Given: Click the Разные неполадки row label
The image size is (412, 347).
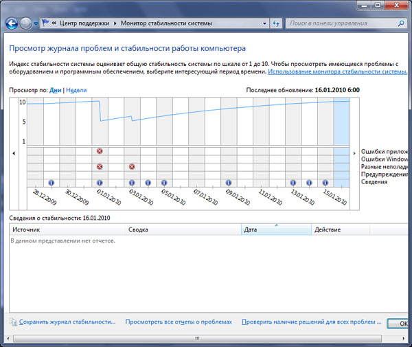Looking at the screenshot, I should [385, 167].
